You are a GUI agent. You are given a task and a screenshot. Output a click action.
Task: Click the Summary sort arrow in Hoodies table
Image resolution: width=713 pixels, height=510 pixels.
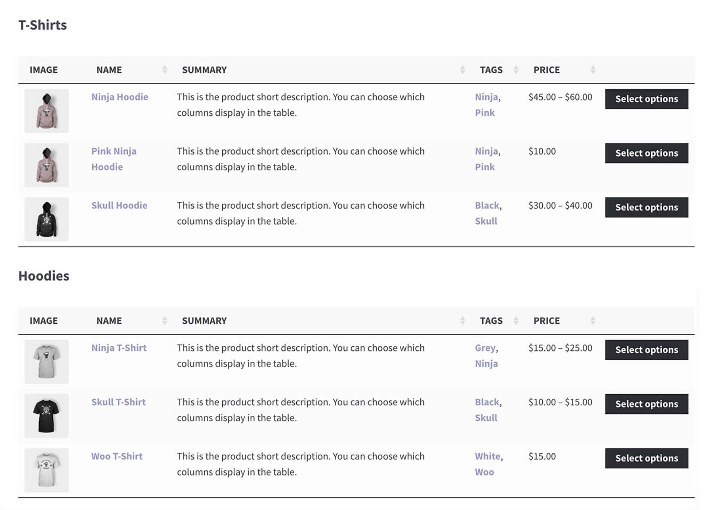pyautogui.click(x=462, y=320)
